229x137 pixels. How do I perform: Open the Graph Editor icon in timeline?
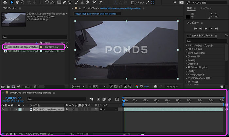117,99
